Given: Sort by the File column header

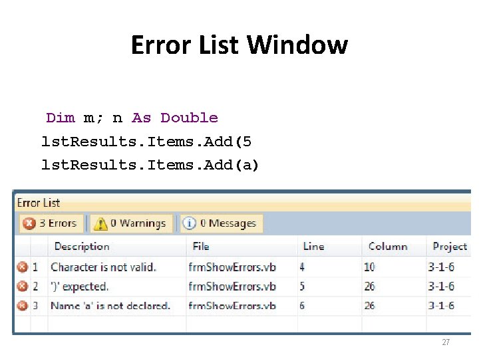Looking at the screenshot, I should pyautogui.click(x=201, y=246).
